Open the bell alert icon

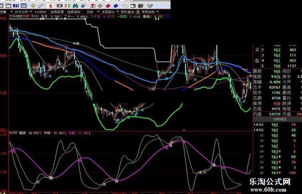click(x=83, y=6)
